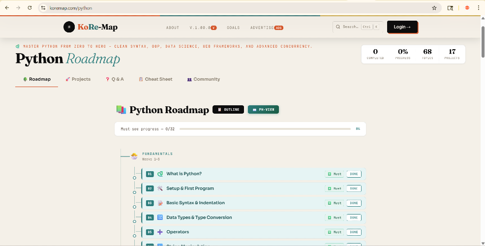Mark Setup & First Program as DONE
The image size is (485, 246).
point(354,188)
